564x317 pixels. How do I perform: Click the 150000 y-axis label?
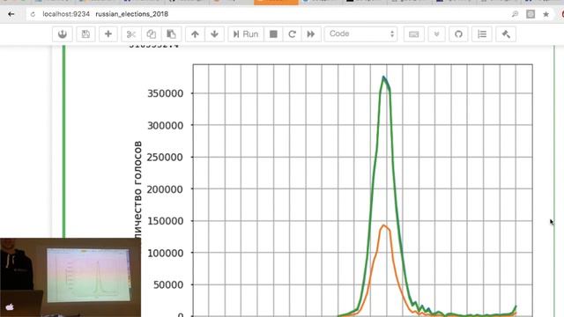coord(165,221)
